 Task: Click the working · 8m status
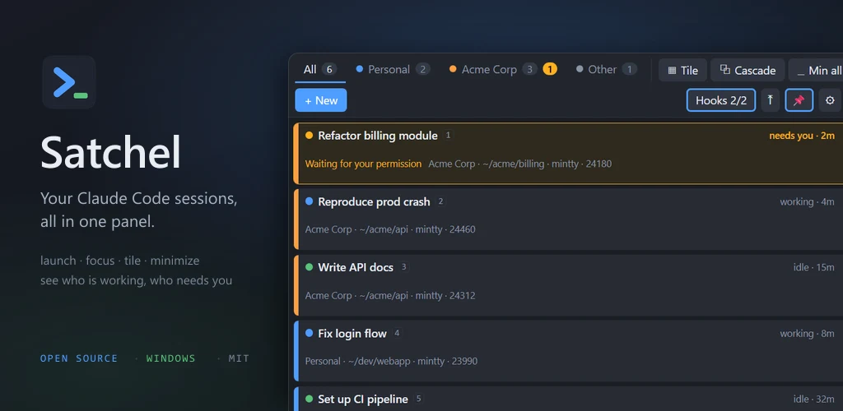(x=807, y=333)
